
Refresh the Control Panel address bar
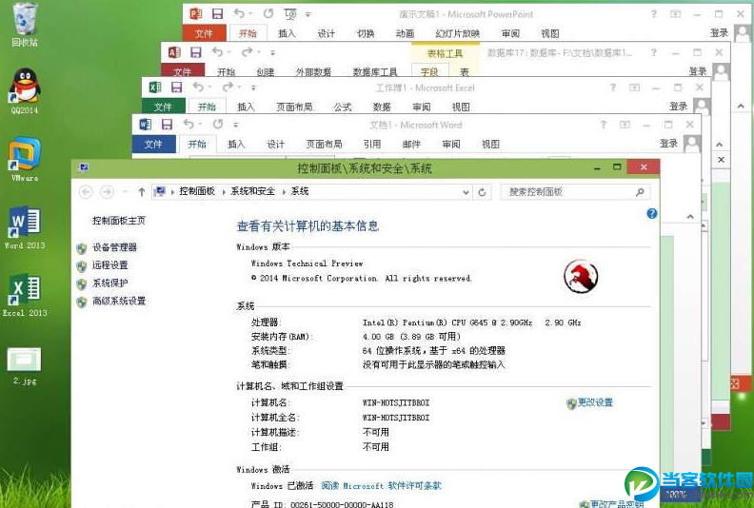tap(482, 192)
